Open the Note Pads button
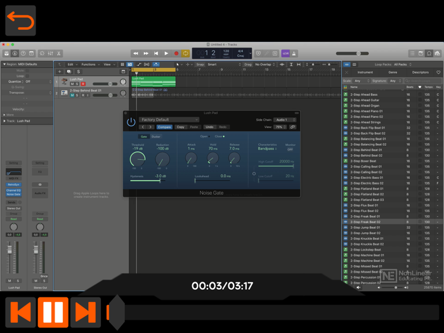 point(421,53)
